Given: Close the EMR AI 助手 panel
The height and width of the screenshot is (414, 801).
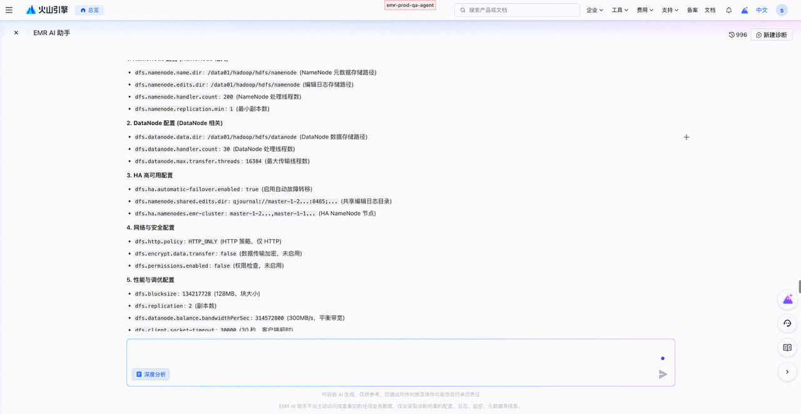Looking at the screenshot, I should pos(16,33).
